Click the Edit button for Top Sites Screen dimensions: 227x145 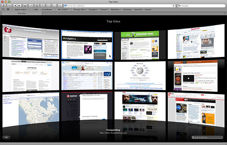(6, 137)
